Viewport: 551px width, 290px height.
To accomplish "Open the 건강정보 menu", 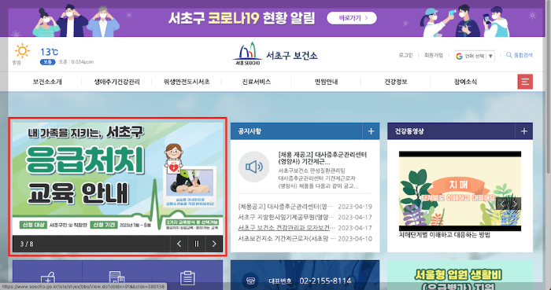I will point(396,82).
